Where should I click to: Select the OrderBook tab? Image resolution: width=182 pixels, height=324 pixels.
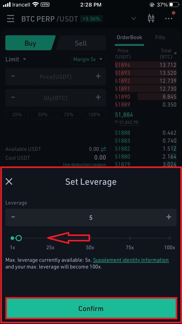tap(129, 37)
